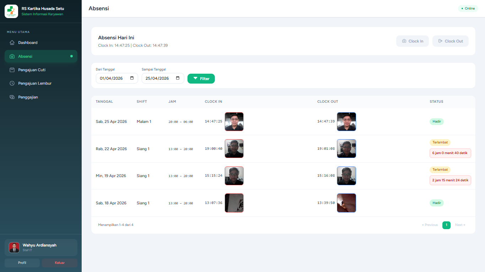Click the STATUS column header

[436, 102]
